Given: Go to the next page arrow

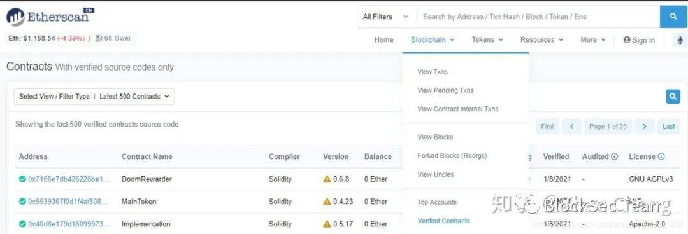Looking at the screenshot, I should pos(644,127).
